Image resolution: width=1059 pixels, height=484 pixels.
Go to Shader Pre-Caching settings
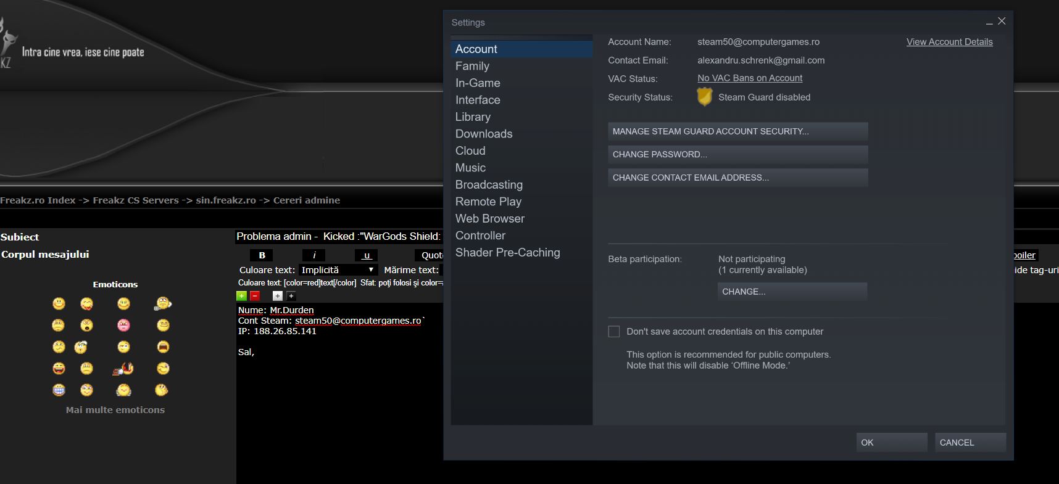521,253
